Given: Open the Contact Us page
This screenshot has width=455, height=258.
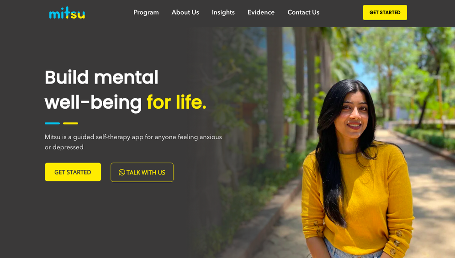Looking at the screenshot, I should pos(303,12).
